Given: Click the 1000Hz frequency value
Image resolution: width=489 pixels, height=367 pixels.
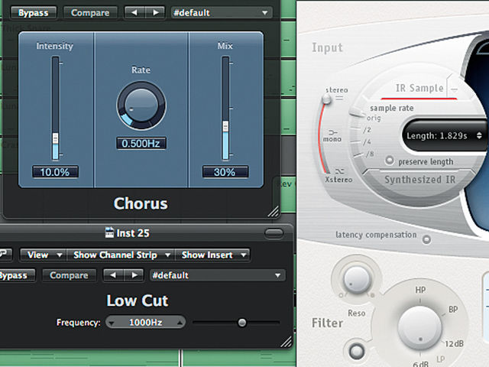Looking at the screenshot, I should tap(146, 323).
